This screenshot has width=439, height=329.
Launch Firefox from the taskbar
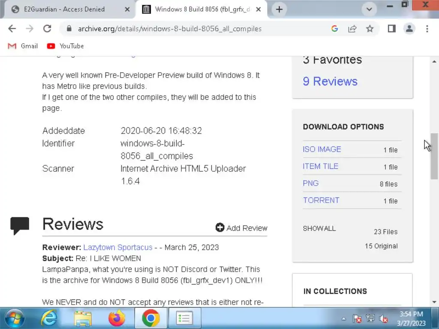[117, 318]
